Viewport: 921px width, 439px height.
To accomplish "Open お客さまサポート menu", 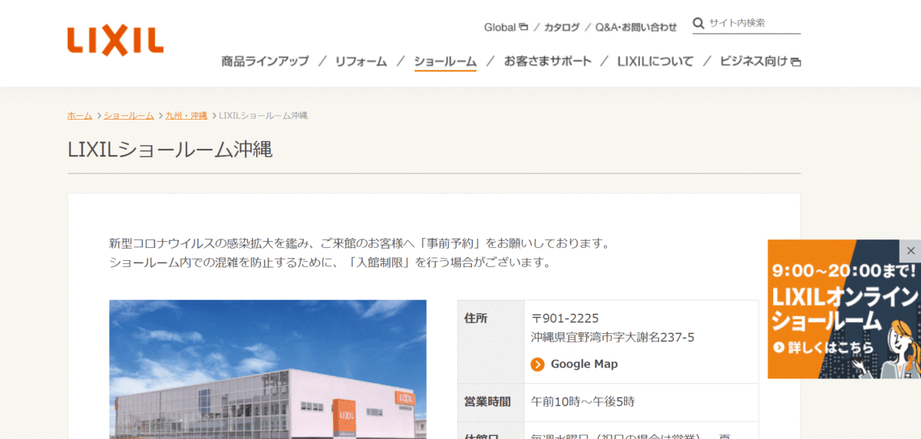I will (547, 61).
